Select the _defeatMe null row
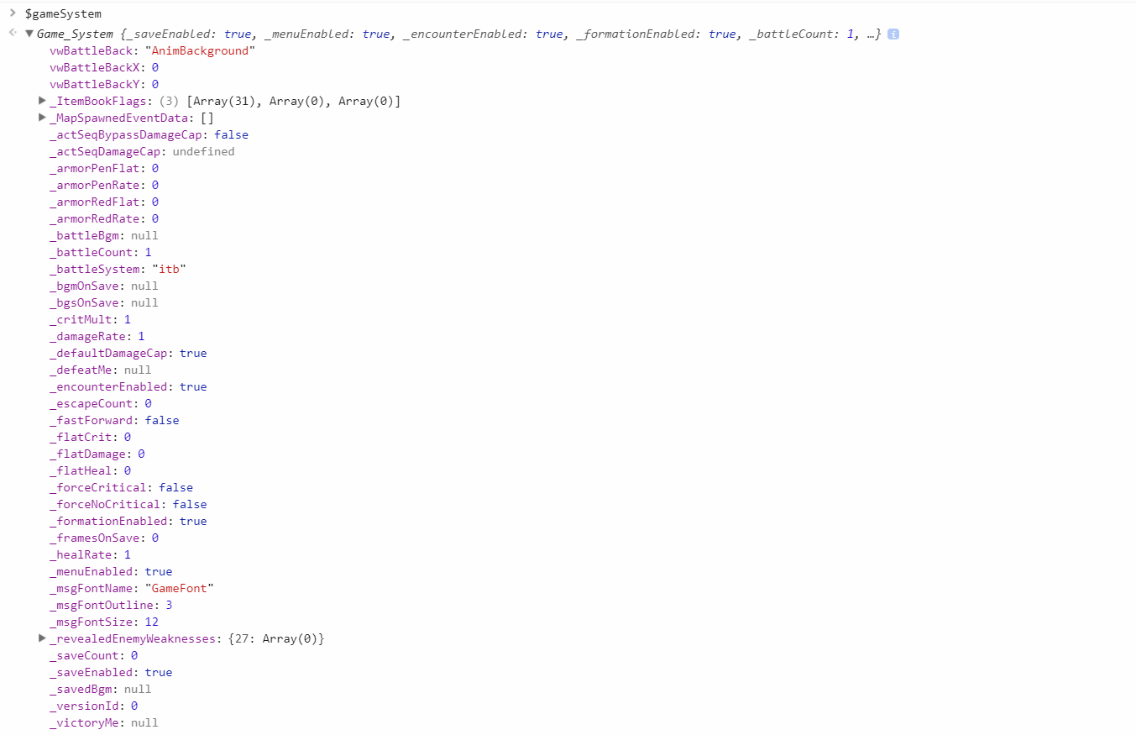The image size is (1136, 735). 101,370
